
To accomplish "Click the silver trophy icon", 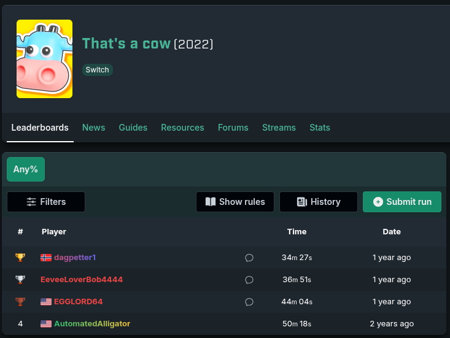I will (x=20, y=280).
